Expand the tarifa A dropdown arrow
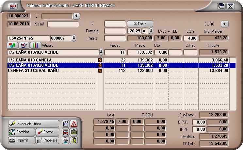Image resolution: width=243 pixels, height=150 pixels. pyautogui.click(x=151, y=31)
